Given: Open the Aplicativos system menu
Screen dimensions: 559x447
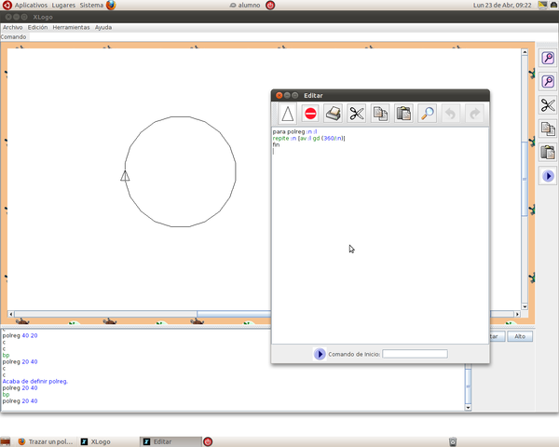Looking at the screenshot, I should click(x=31, y=5).
